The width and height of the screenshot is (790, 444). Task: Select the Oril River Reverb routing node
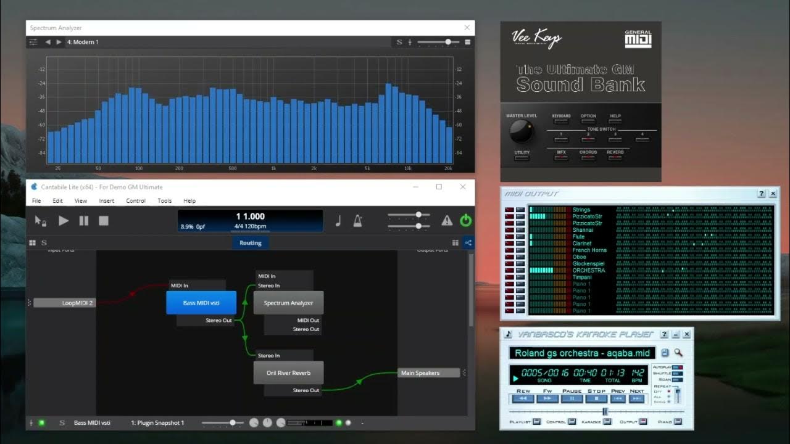(288, 373)
